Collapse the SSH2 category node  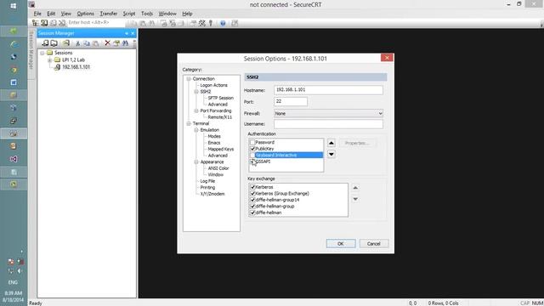pyautogui.click(x=196, y=92)
